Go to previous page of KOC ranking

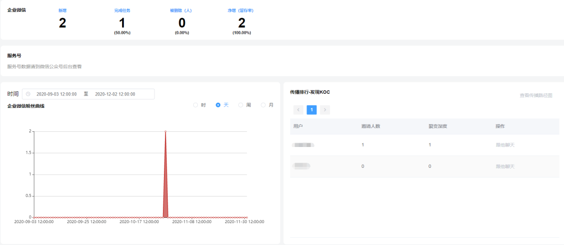point(298,110)
